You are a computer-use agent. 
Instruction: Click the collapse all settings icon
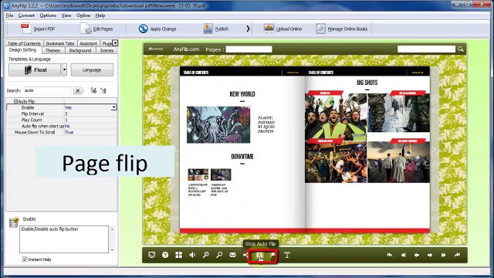103,91
